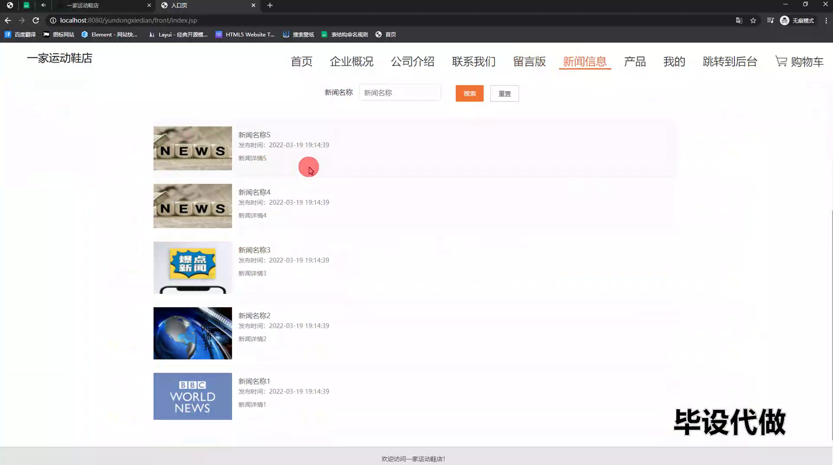Click 跳转到后台 in the navigation

pos(730,62)
